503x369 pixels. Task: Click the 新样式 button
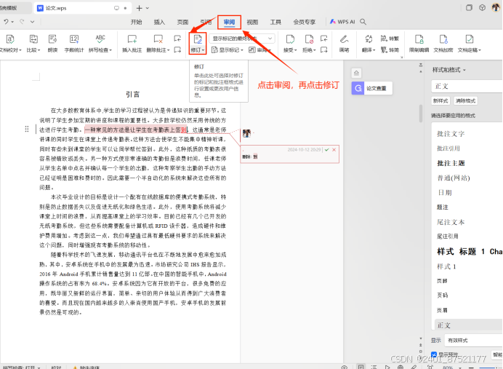click(x=440, y=101)
